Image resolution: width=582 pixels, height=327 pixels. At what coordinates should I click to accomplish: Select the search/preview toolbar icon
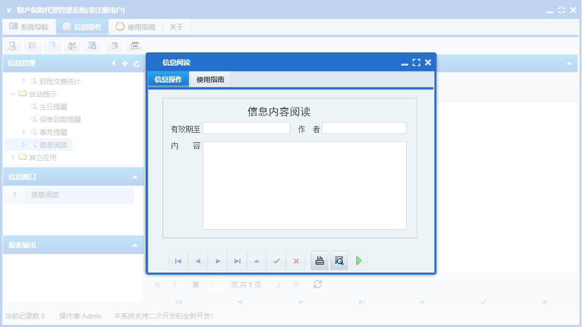pos(12,46)
